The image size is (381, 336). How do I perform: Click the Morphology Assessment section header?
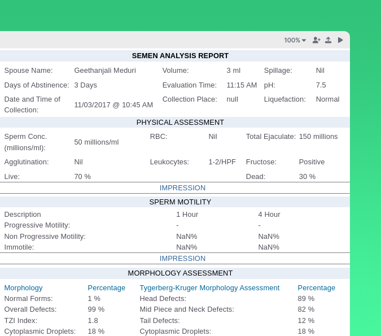(180, 273)
